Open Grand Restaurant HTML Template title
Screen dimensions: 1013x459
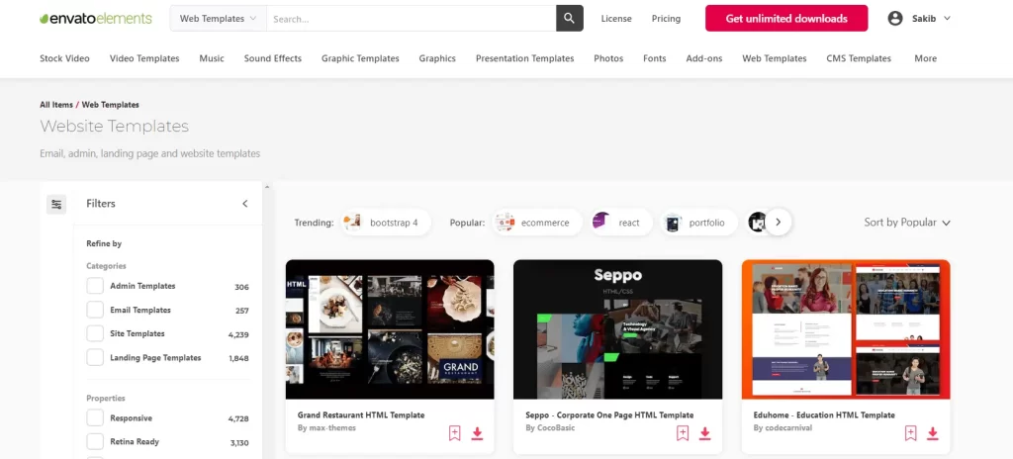[x=360, y=415]
